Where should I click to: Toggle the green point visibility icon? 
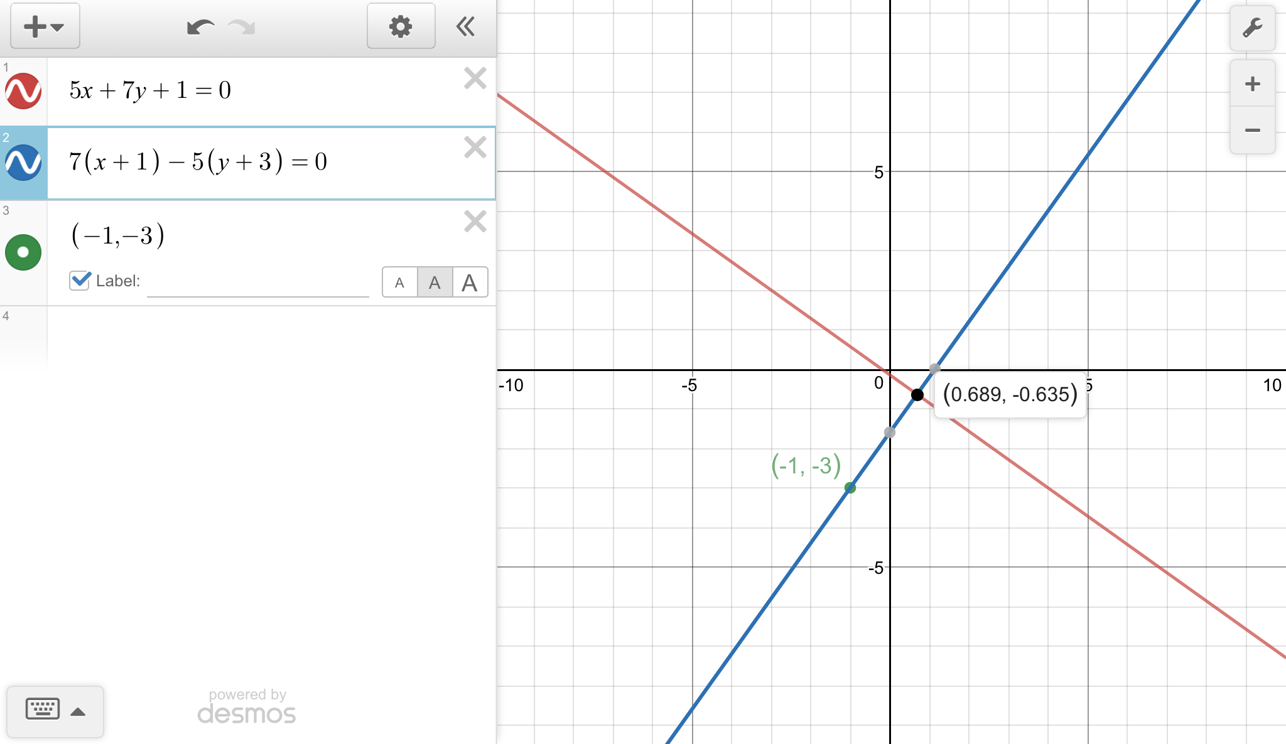[23, 252]
